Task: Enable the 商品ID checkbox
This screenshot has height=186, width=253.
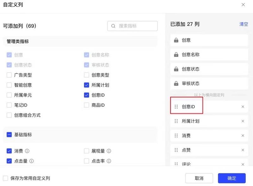Action: click(86, 105)
